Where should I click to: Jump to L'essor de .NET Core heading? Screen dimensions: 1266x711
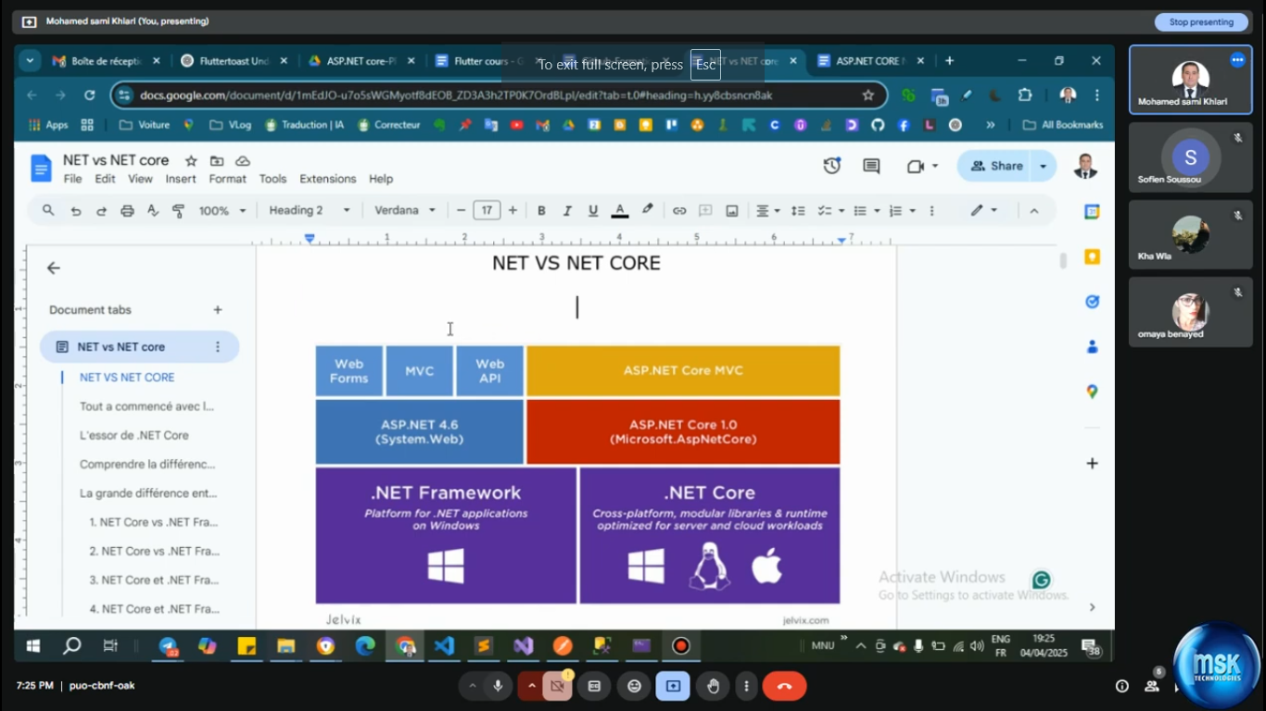click(134, 435)
